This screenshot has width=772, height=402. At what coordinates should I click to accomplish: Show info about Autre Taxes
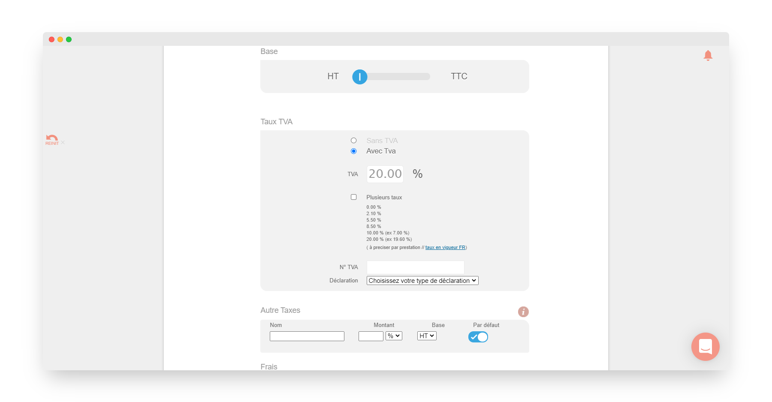523,312
